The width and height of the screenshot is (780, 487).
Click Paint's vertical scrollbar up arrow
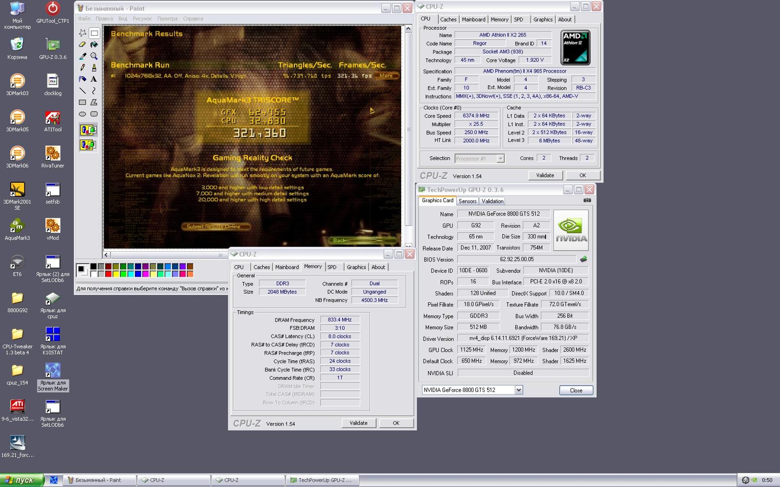[409, 29]
